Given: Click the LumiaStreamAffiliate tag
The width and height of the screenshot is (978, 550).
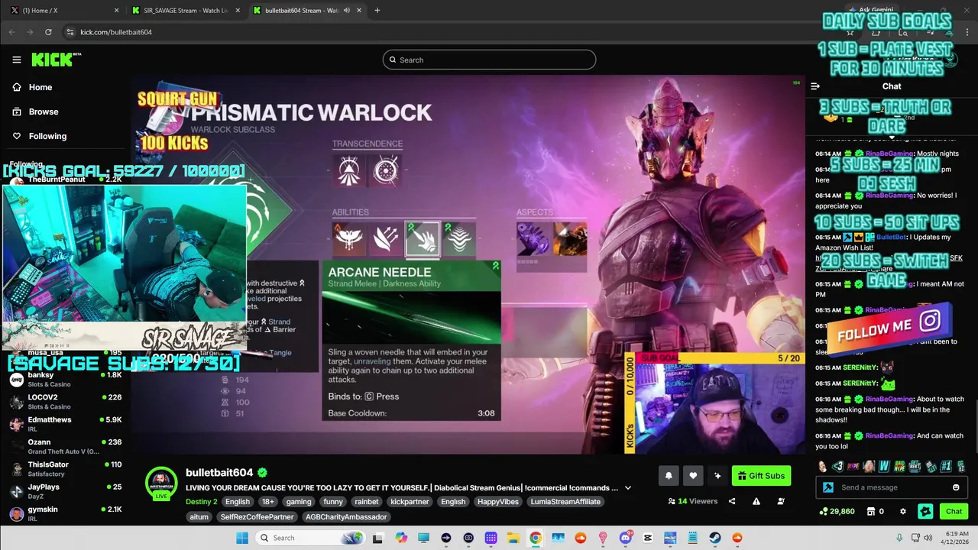Looking at the screenshot, I should pyautogui.click(x=565, y=502).
